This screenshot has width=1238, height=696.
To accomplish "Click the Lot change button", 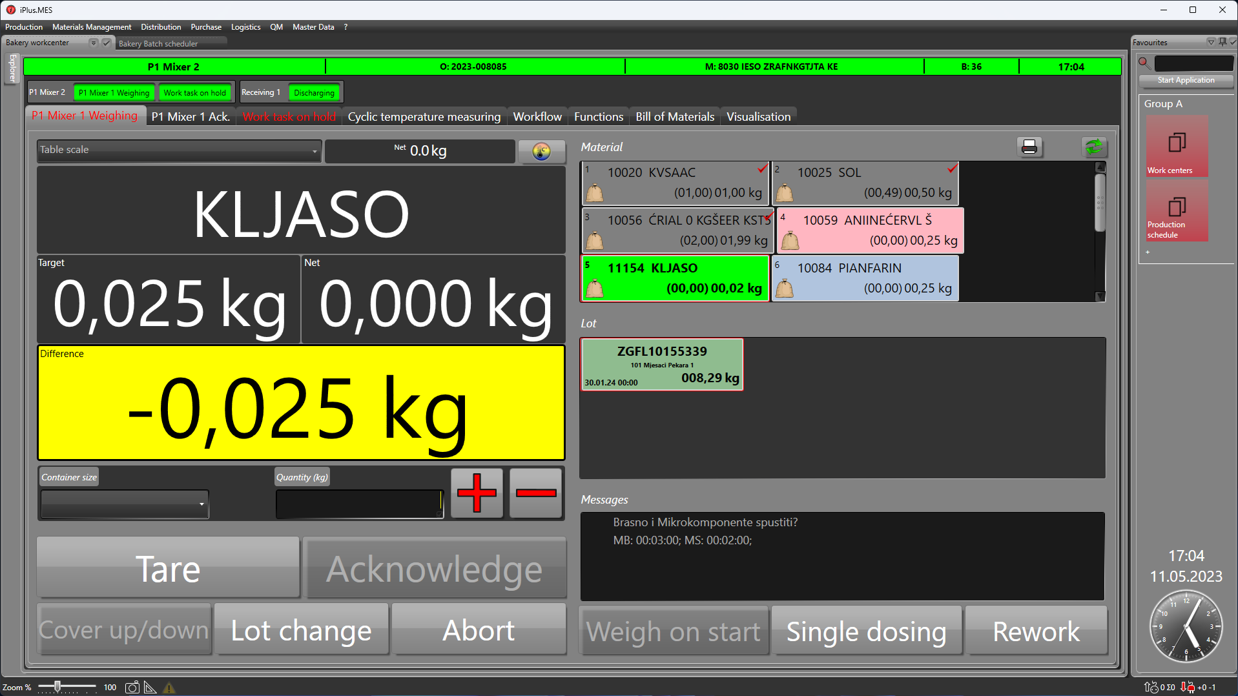I will [x=301, y=630].
